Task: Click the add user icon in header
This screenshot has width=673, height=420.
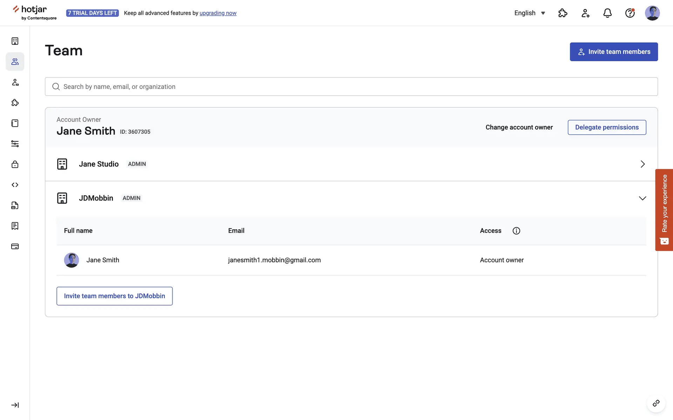Action: click(x=585, y=13)
